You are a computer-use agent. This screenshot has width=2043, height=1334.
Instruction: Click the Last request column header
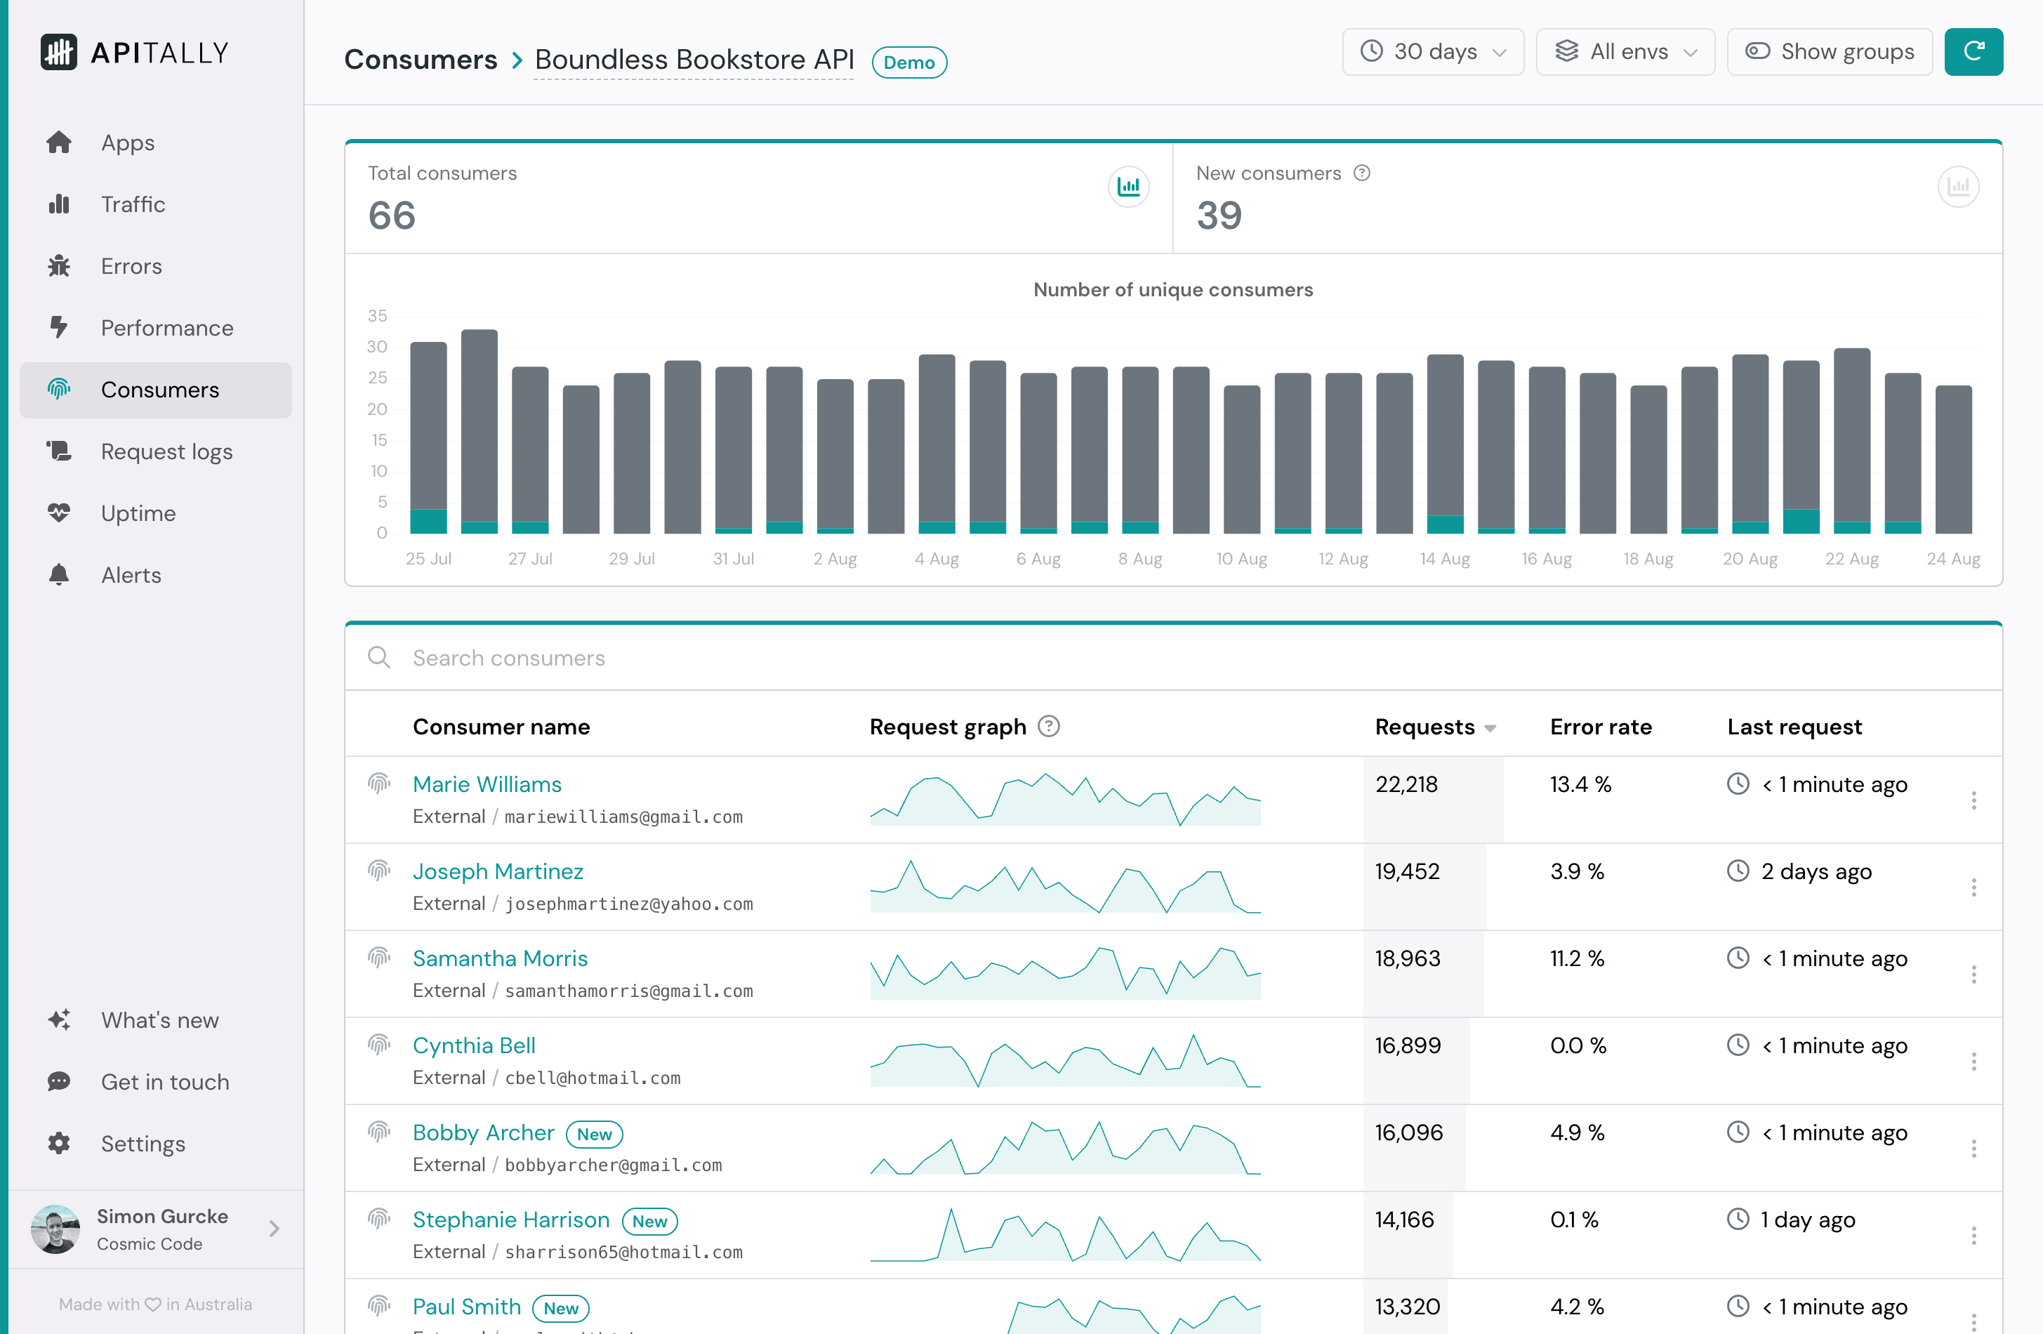pos(1795,727)
